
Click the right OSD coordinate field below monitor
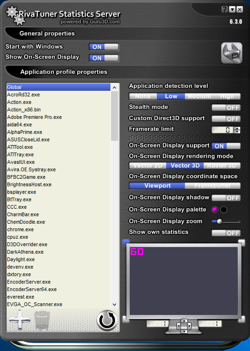click(210, 323)
